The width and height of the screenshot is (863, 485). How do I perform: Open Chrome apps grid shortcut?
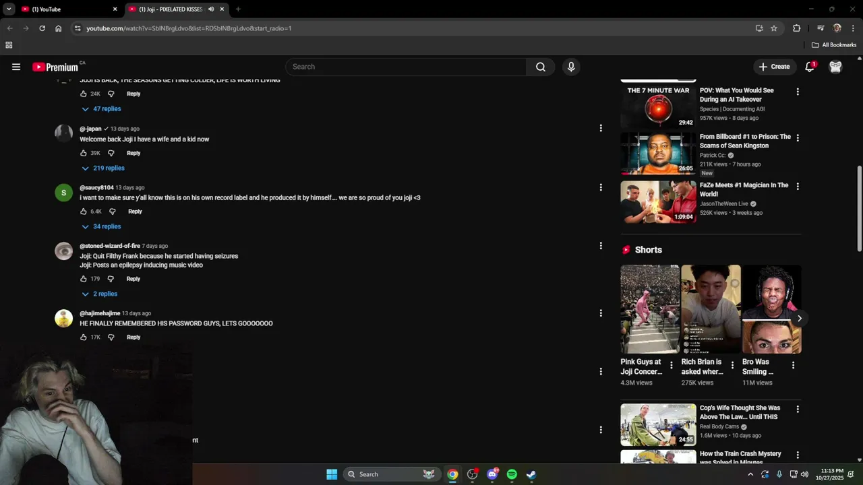pos(9,45)
